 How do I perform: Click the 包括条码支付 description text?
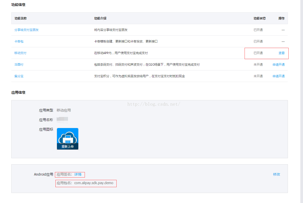point(147,64)
